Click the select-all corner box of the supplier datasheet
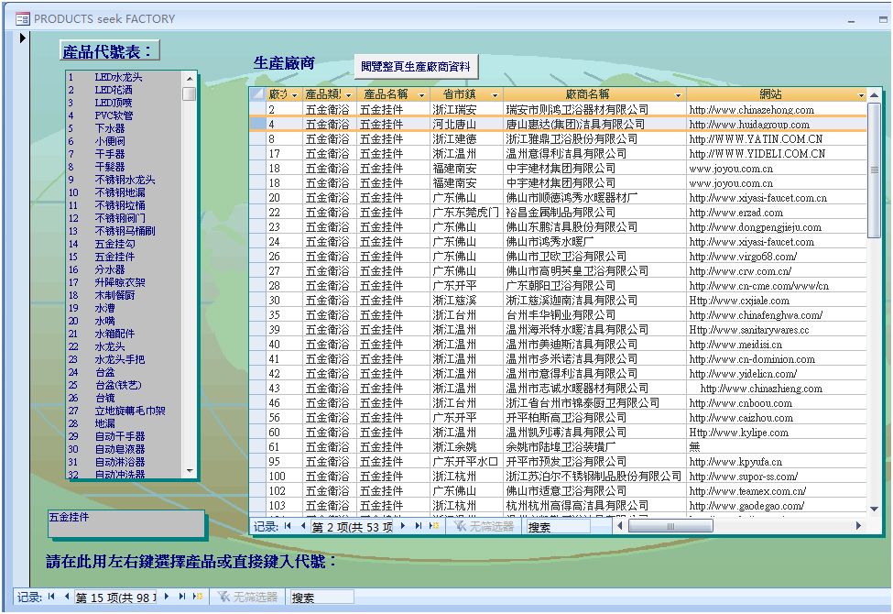This screenshot has width=893, height=614. tap(257, 94)
